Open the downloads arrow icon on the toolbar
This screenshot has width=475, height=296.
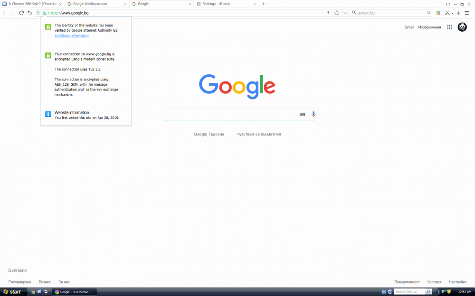point(459,13)
